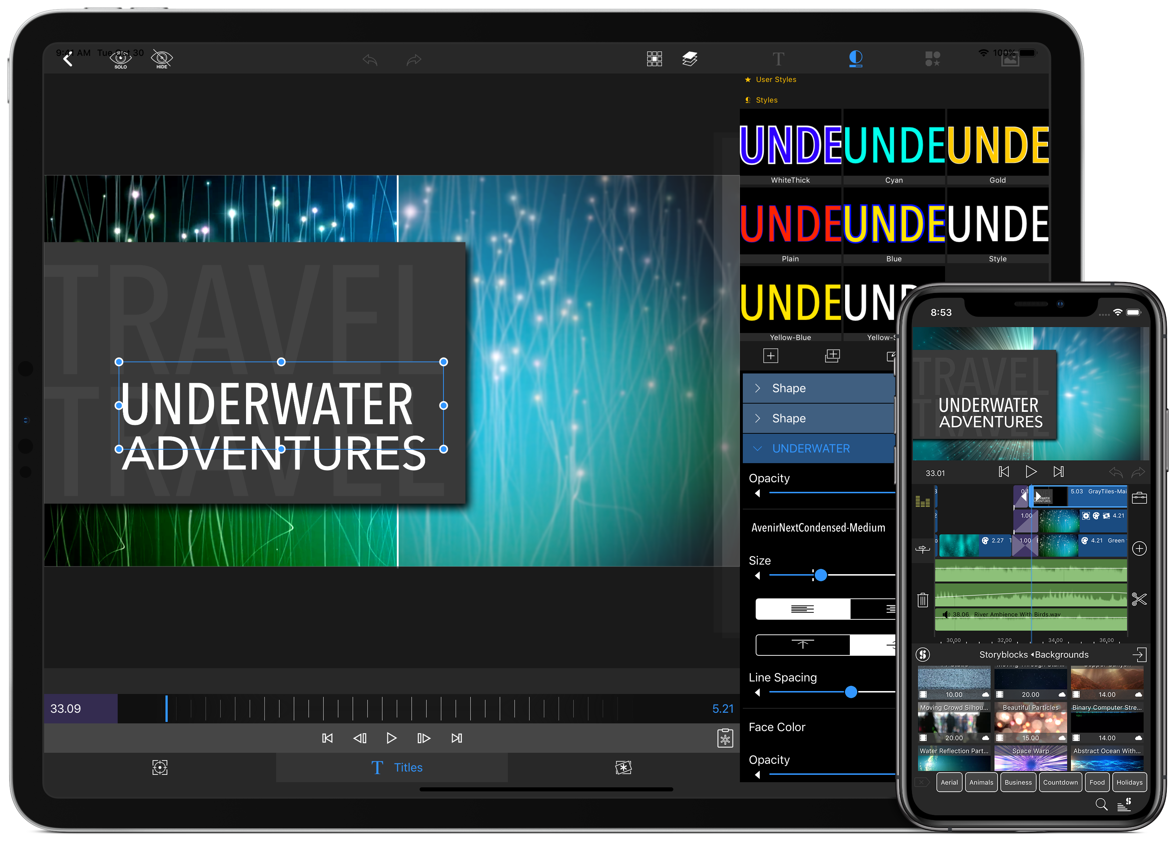Click the 33.09 timecode field
This screenshot has width=1176, height=841.
pyautogui.click(x=81, y=708)
